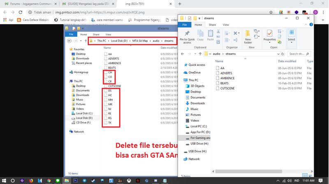Click the search magnifier in Explorer
Image resolution: width=329 pixels, height=184 pixels.
pyautogui.click(x=307, y=54)
